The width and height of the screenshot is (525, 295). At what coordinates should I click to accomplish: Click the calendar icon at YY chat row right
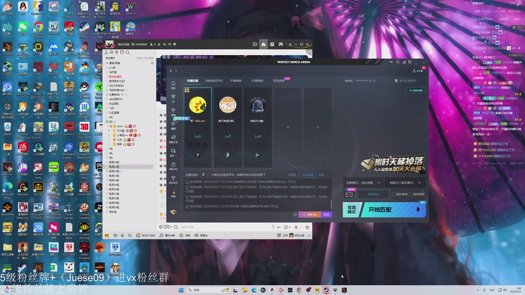click(x=307, y=227)
